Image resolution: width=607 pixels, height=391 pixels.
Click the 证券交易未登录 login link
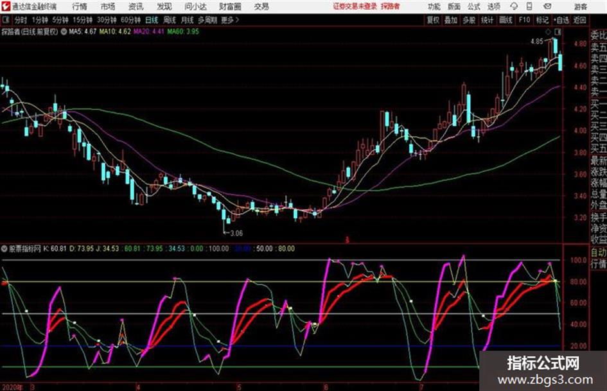click(x=355, y=6)
